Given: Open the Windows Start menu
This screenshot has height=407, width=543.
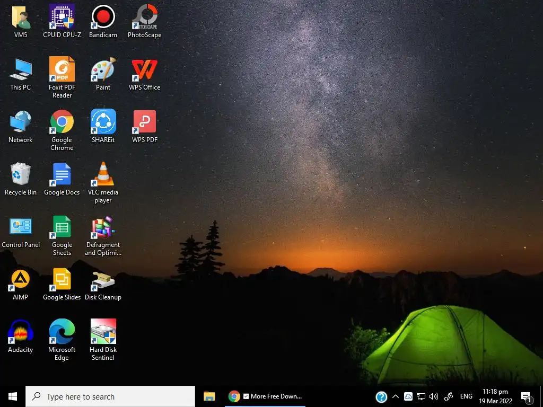Looking at the screenshot, I should [x=13, y=396].
